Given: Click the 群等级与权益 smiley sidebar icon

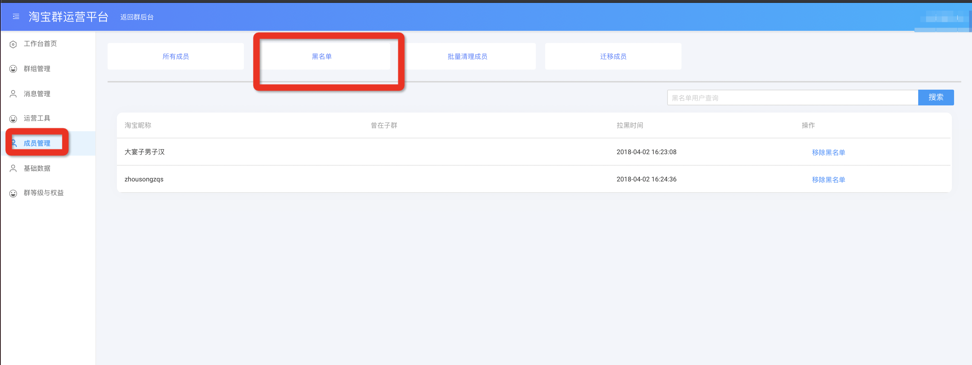Looking at the screenshot, I should point(13,193).
